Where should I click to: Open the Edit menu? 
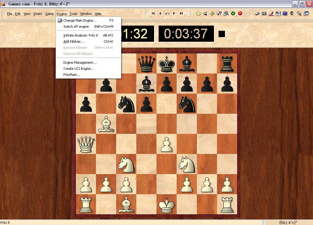click(18, 14)
